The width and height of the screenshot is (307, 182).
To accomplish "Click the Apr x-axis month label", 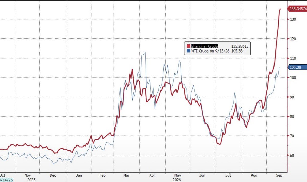I will (152, 175).
